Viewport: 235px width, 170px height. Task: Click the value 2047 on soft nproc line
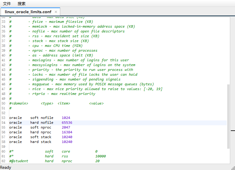tap(66, 127)
